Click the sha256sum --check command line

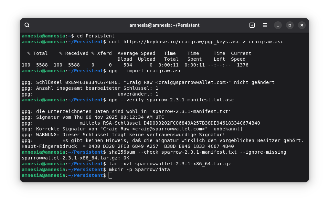click(x=197, y=152)
